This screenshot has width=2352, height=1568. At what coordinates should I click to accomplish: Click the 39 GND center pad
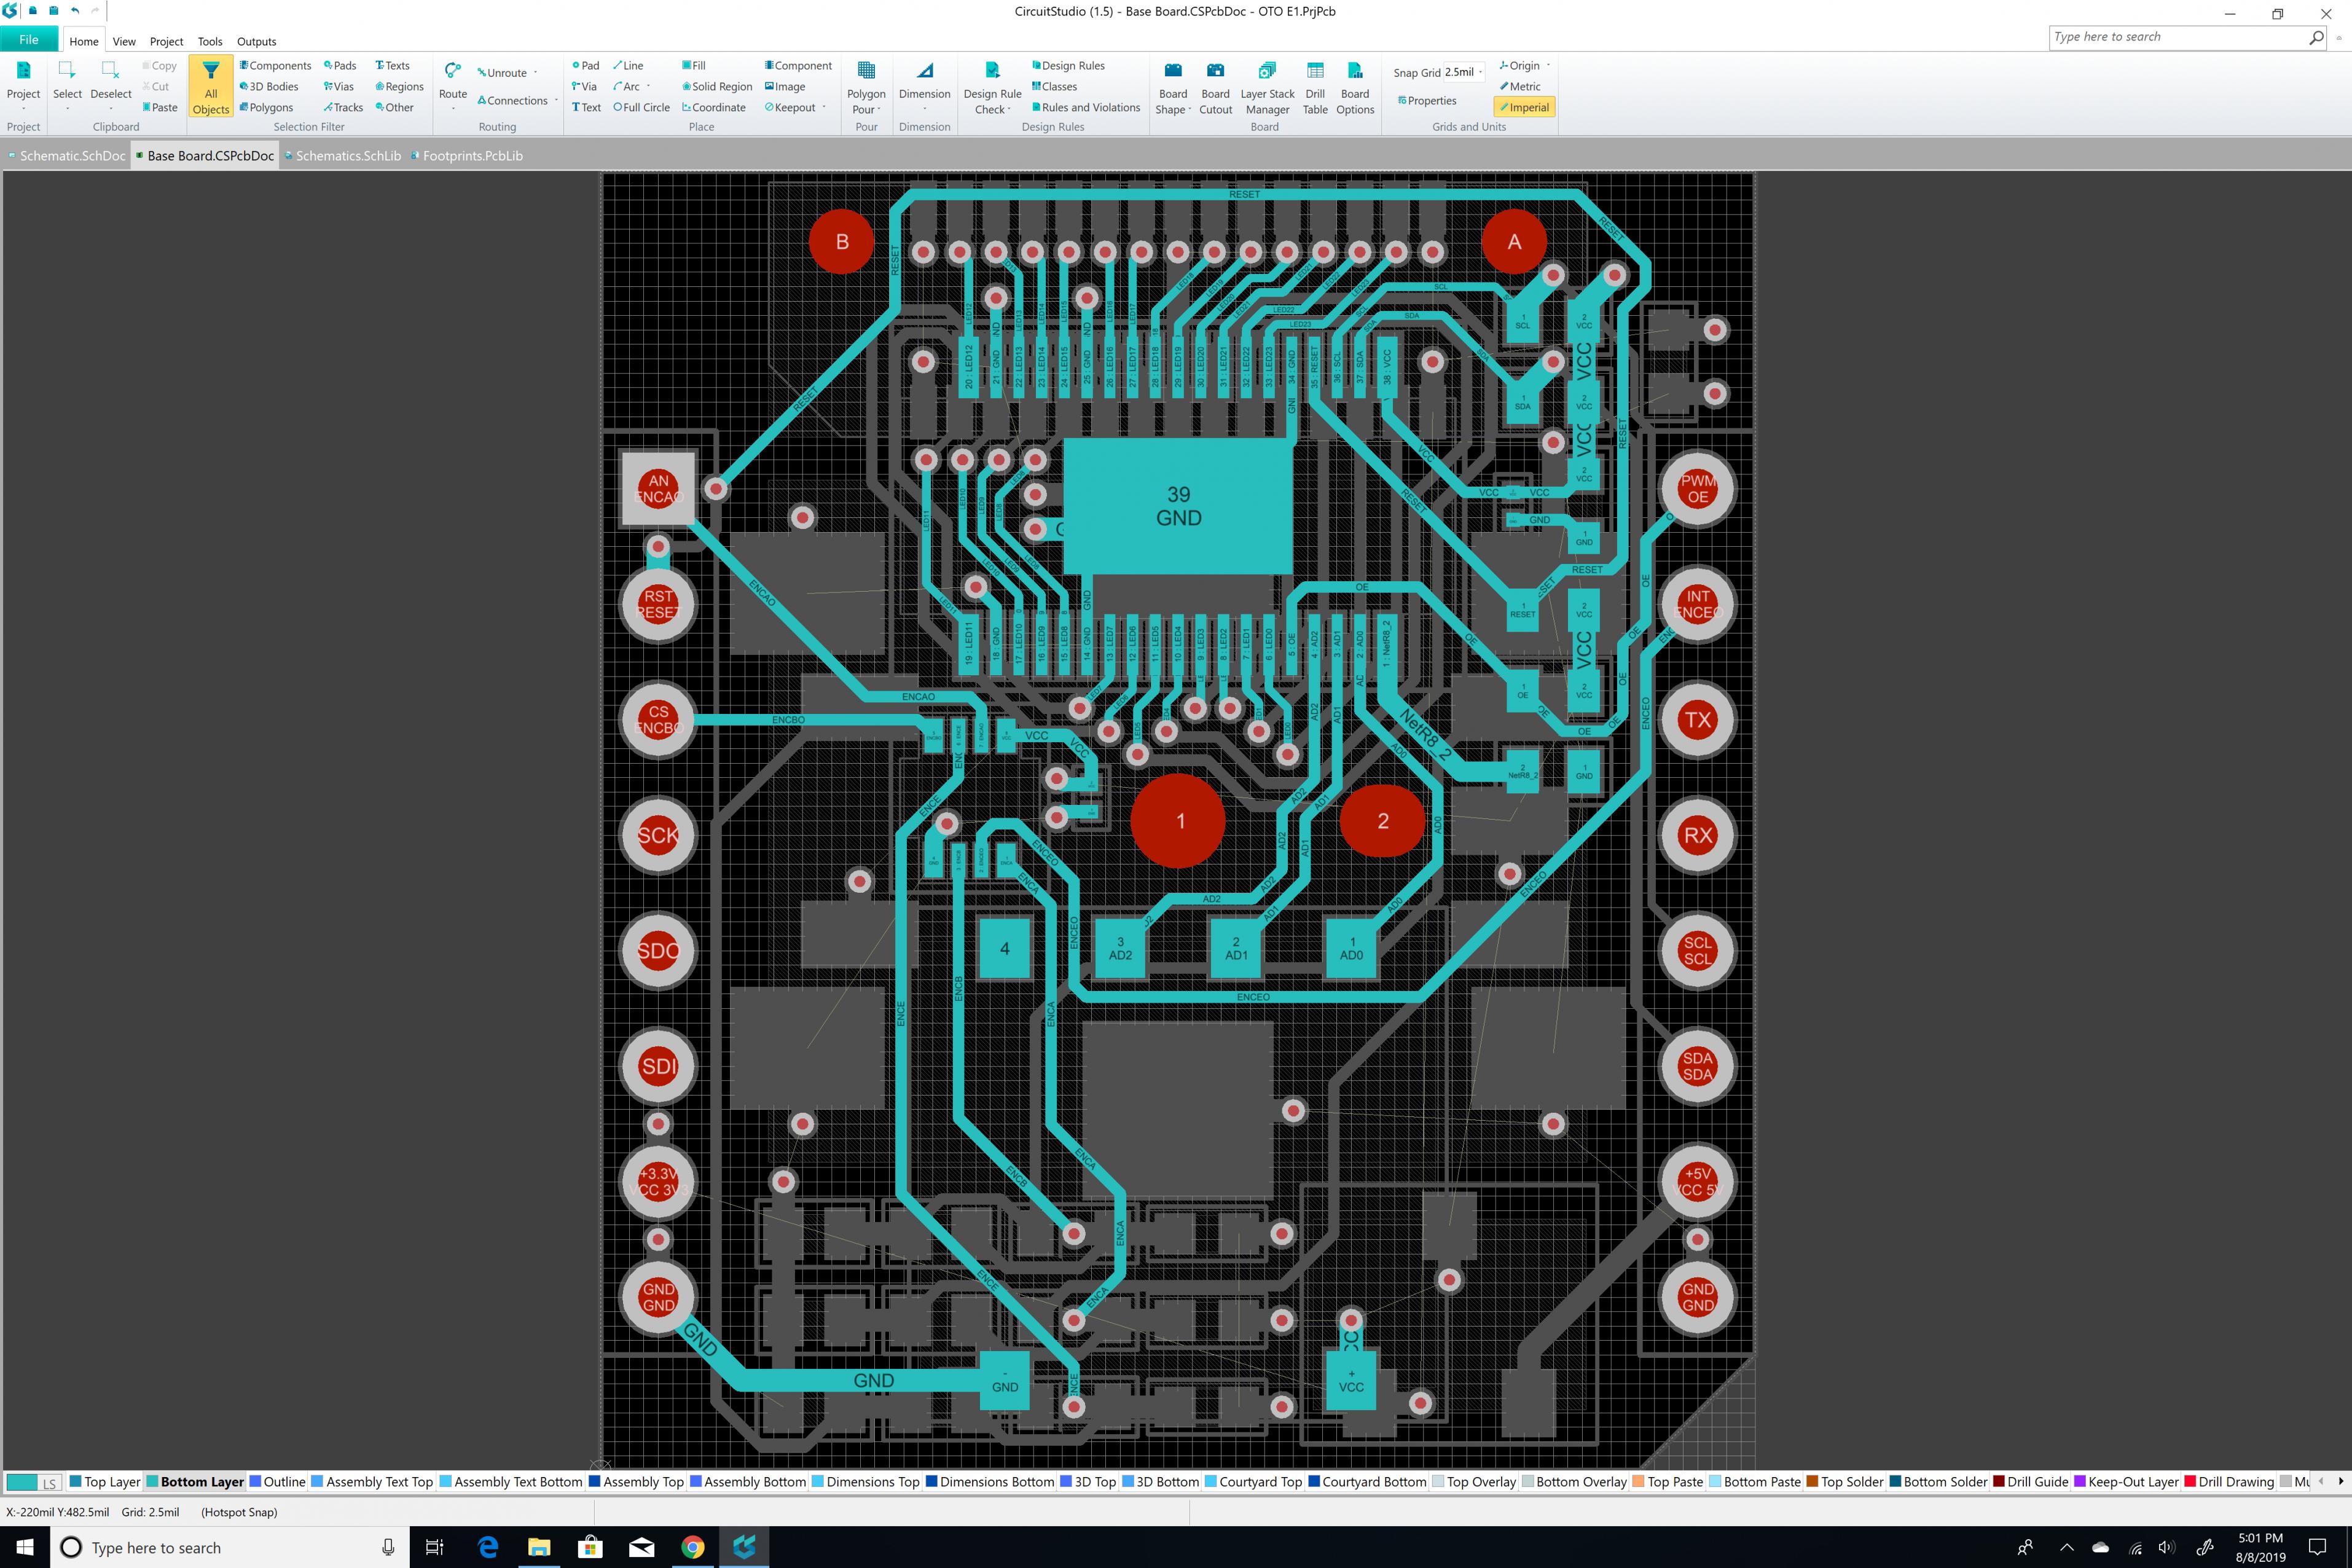(x=1178, y=506)
